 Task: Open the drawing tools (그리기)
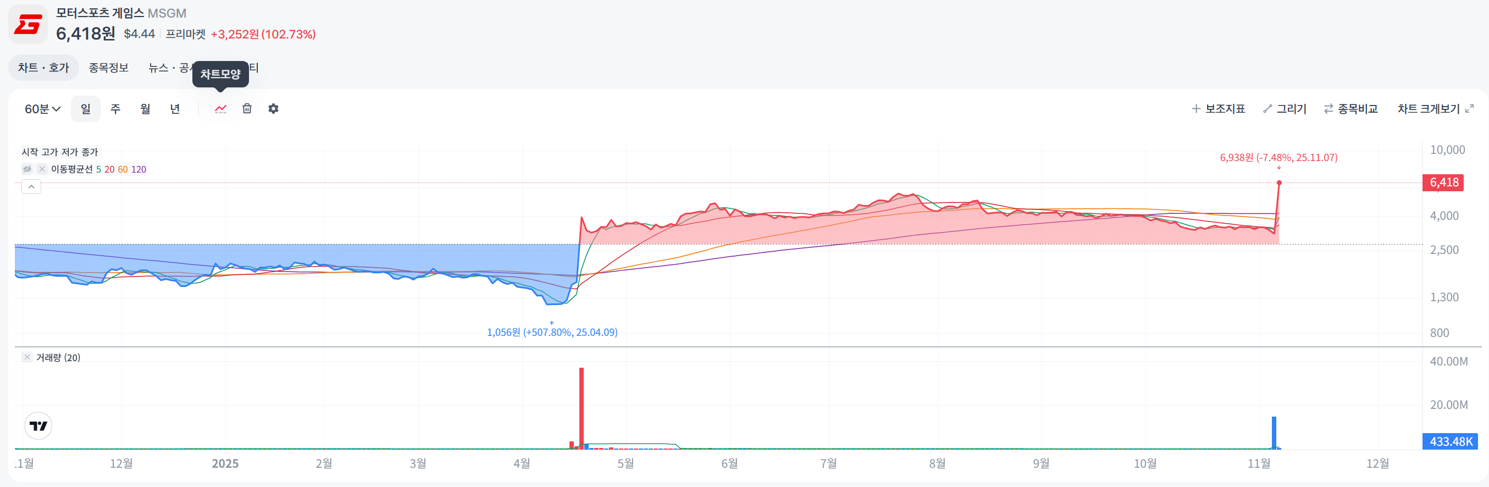(1285, 109)
